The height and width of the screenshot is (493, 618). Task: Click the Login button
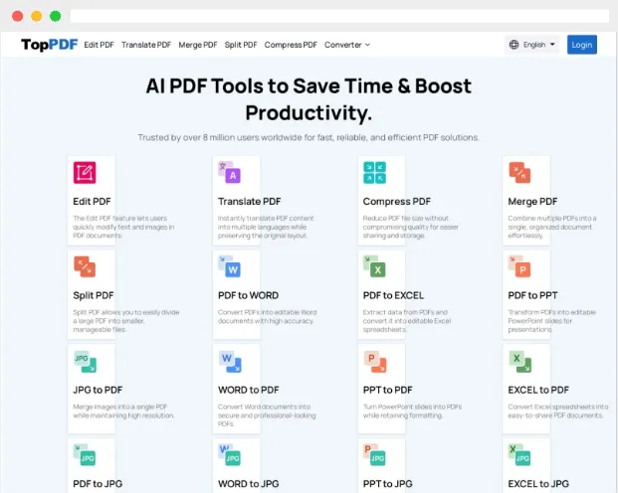click(582, 45)
